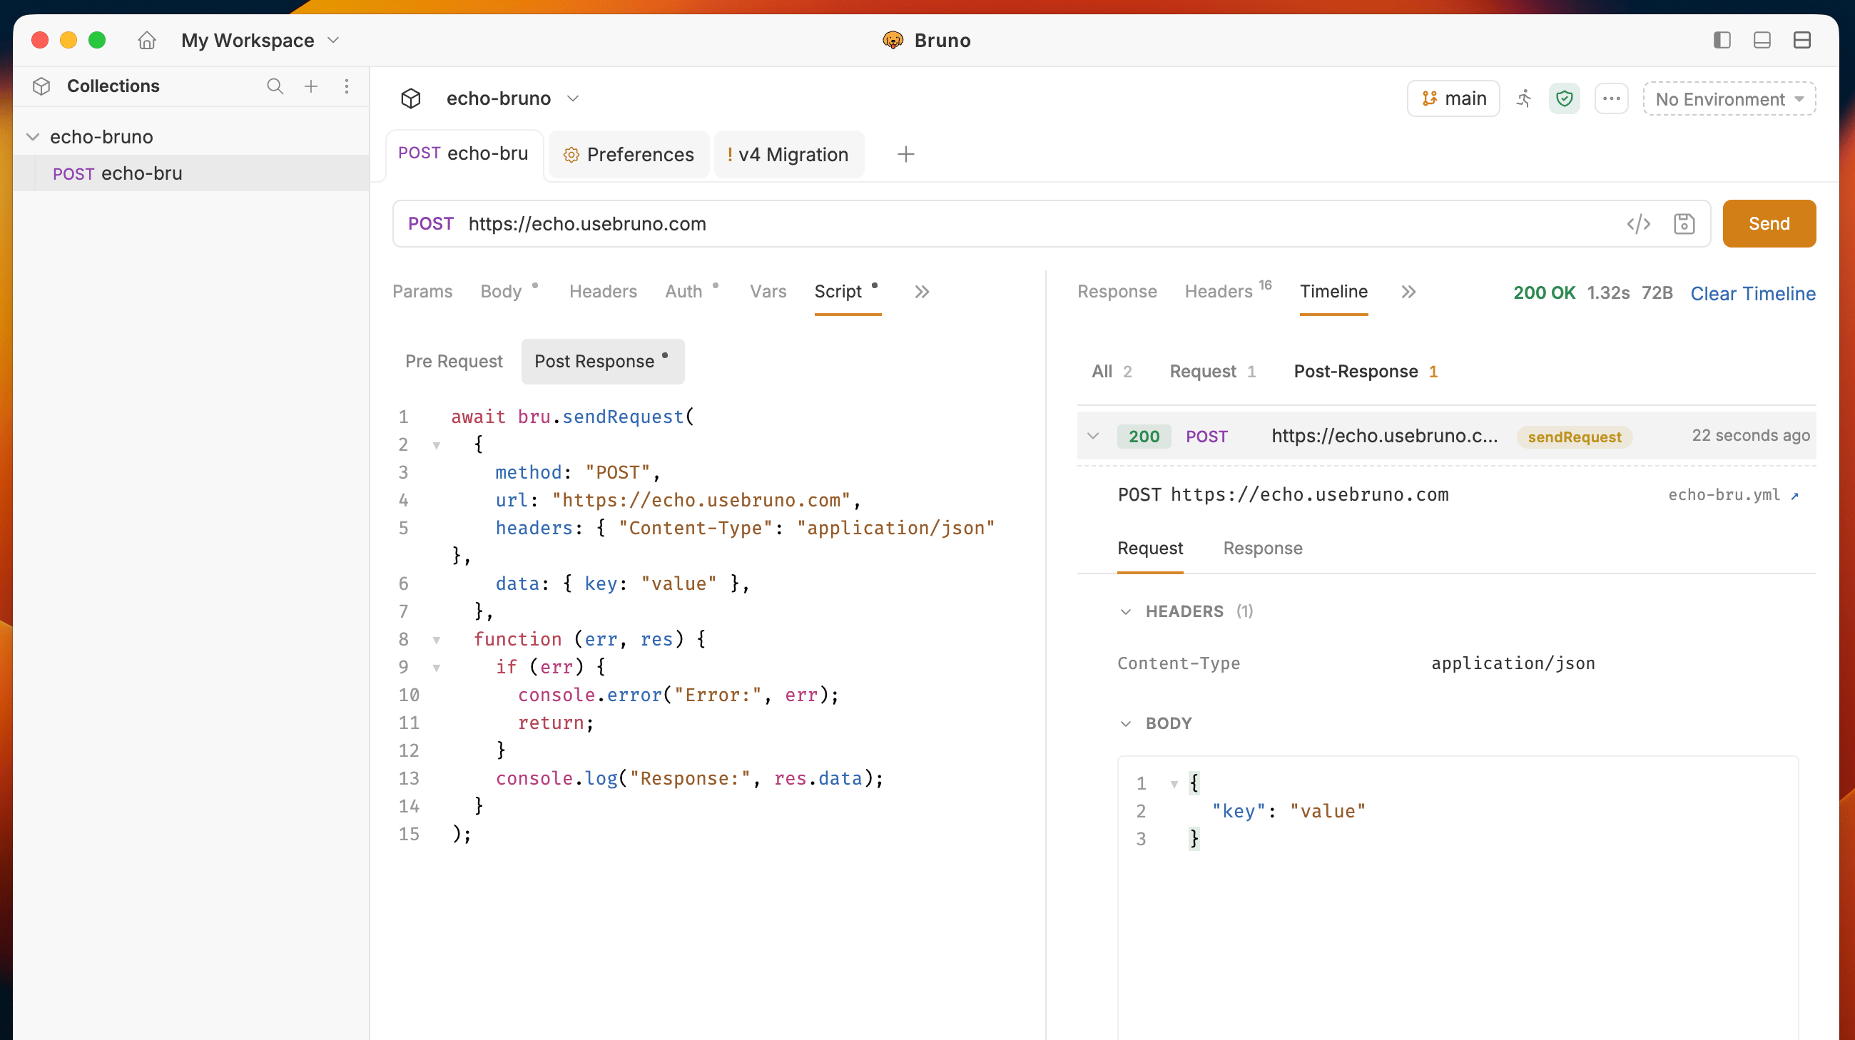Select the timeline entry Request sub-tab
Viewport: 1855px width, 1040px height.
pos(1150,549)
